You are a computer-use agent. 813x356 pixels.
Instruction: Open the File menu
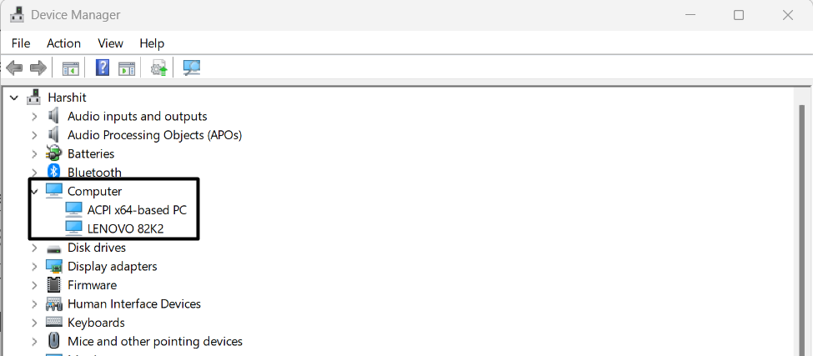[x=21, y=43]
